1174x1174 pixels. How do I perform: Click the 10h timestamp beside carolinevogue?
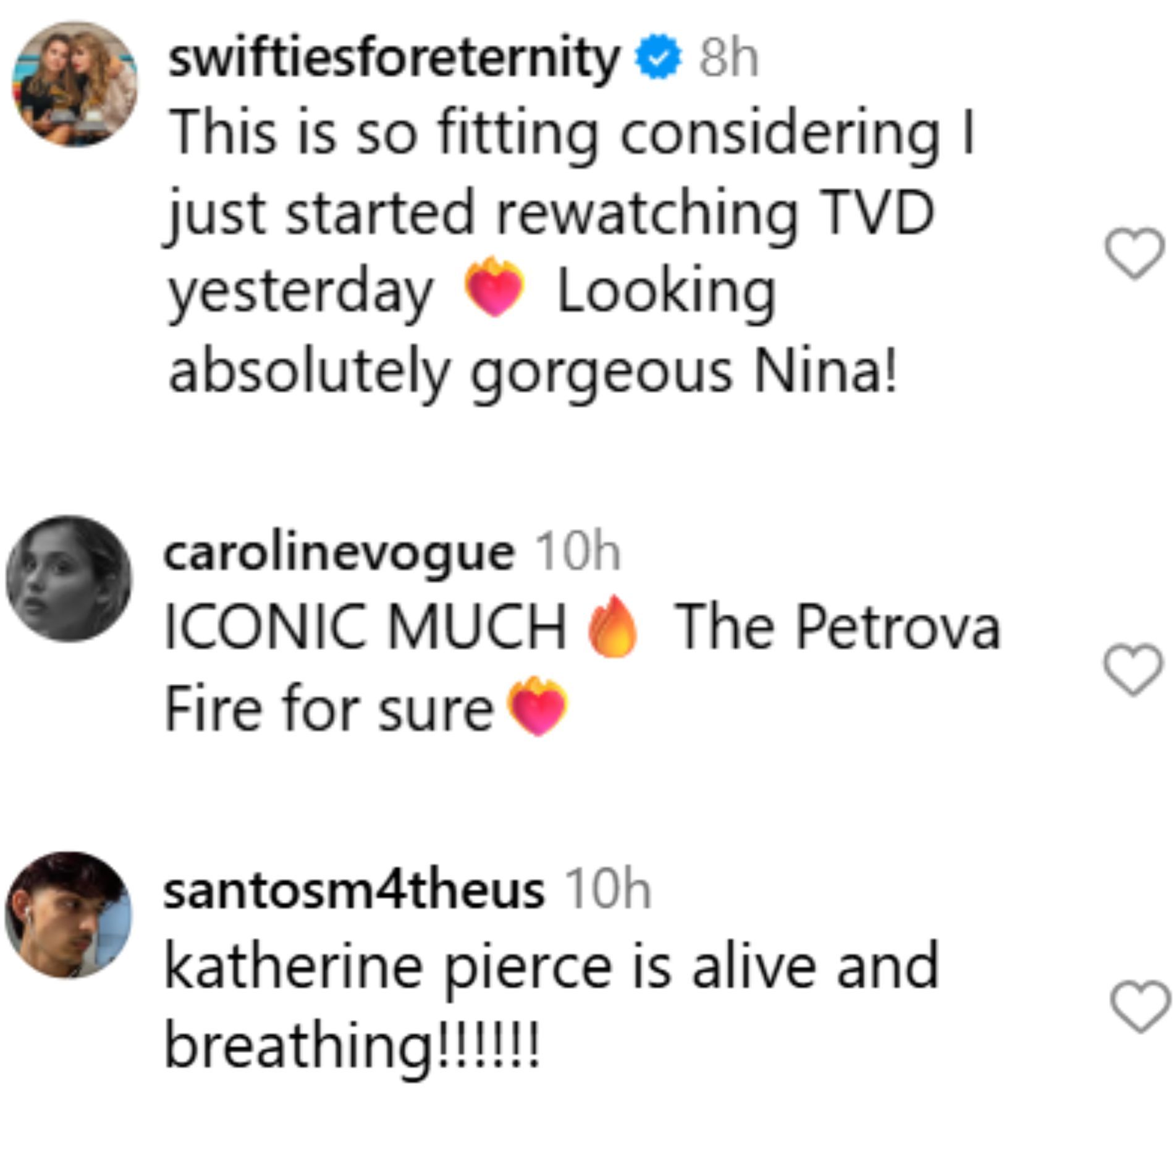pyautogui.click(x=578, y=552)
